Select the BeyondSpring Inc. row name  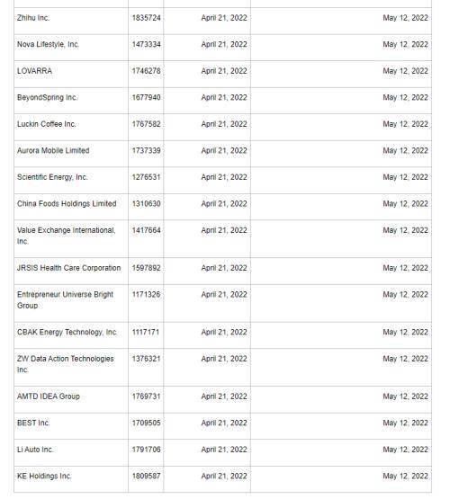[47, 97]
